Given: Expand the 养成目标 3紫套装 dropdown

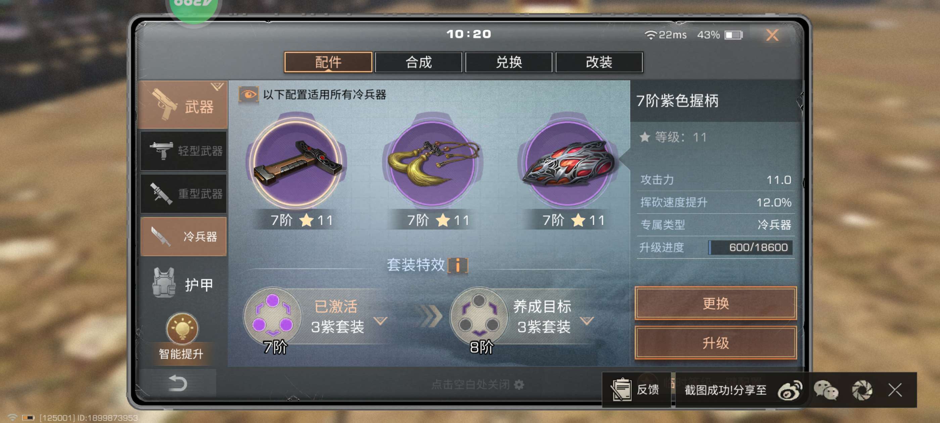Looking at the screenshot, I should 587,321.
